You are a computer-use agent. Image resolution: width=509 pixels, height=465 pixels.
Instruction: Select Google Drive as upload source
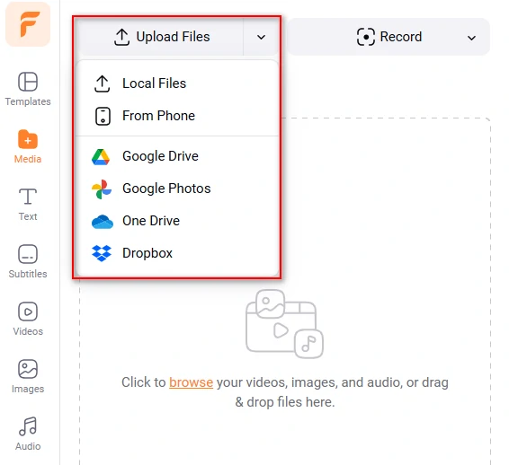click(x=177, y=156)
